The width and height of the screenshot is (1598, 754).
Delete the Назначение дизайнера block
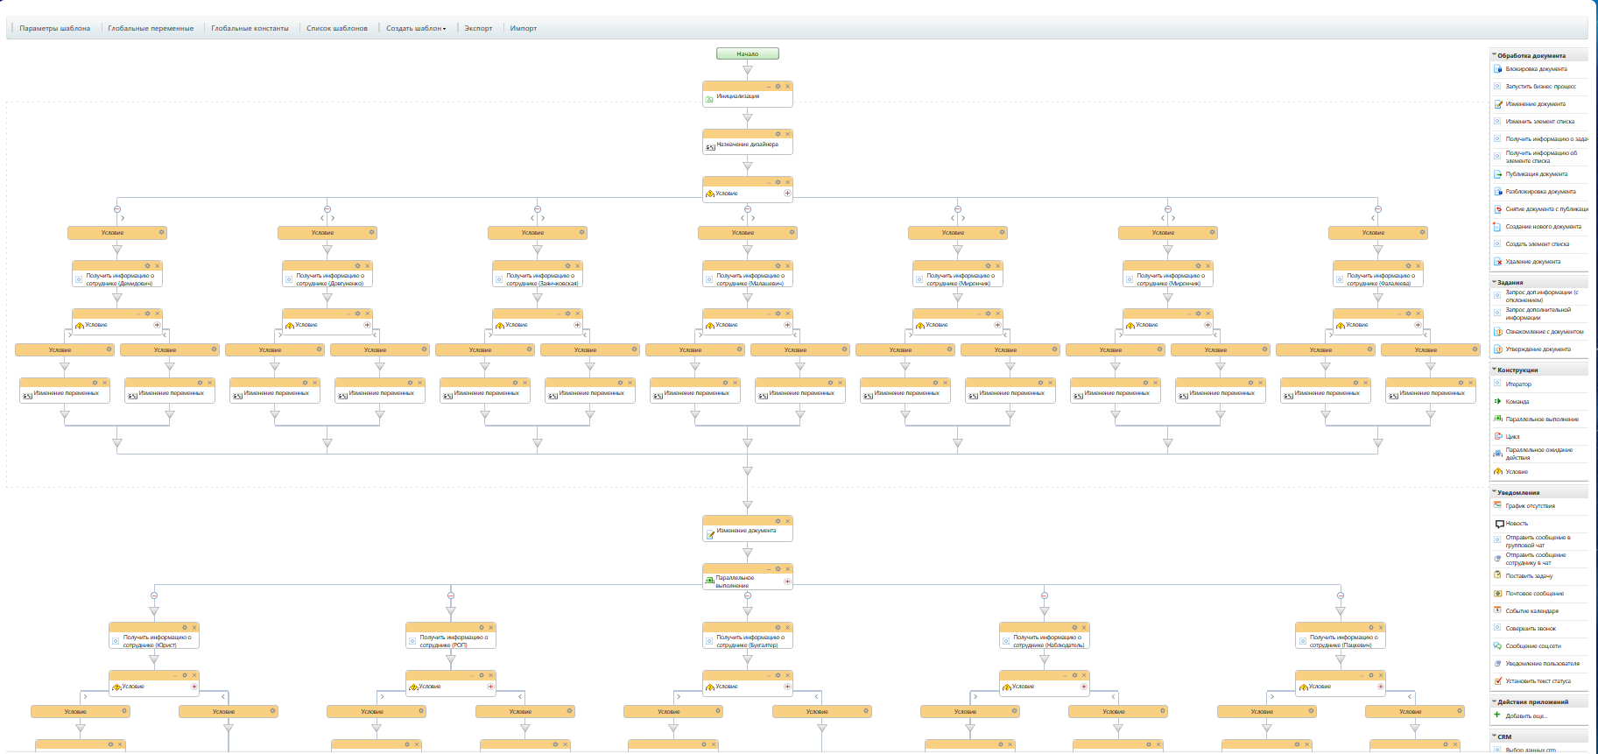(x=787, y=134)
